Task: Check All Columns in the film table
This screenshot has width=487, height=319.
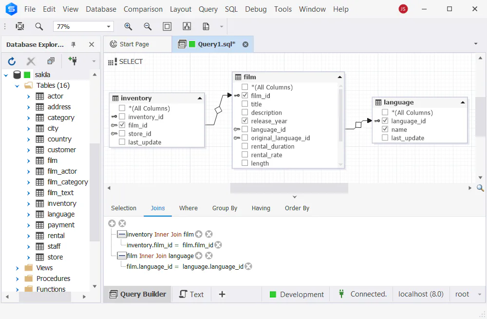Action: click(245, 87)
